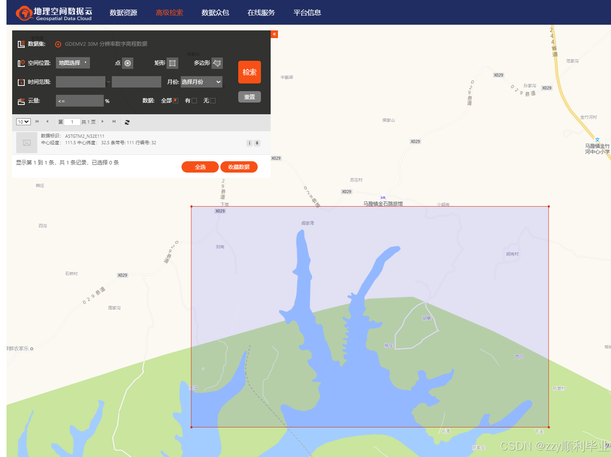Select the point drawing tool

(x=128, y=63)
